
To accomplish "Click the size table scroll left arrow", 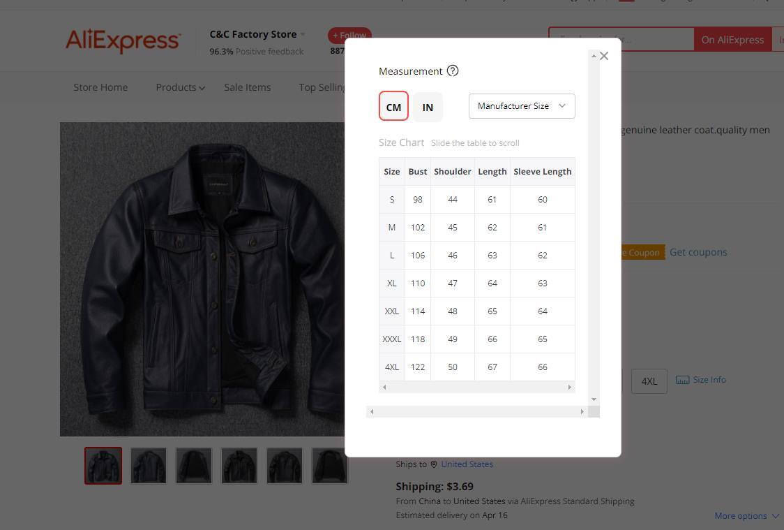I will point(384,387).
